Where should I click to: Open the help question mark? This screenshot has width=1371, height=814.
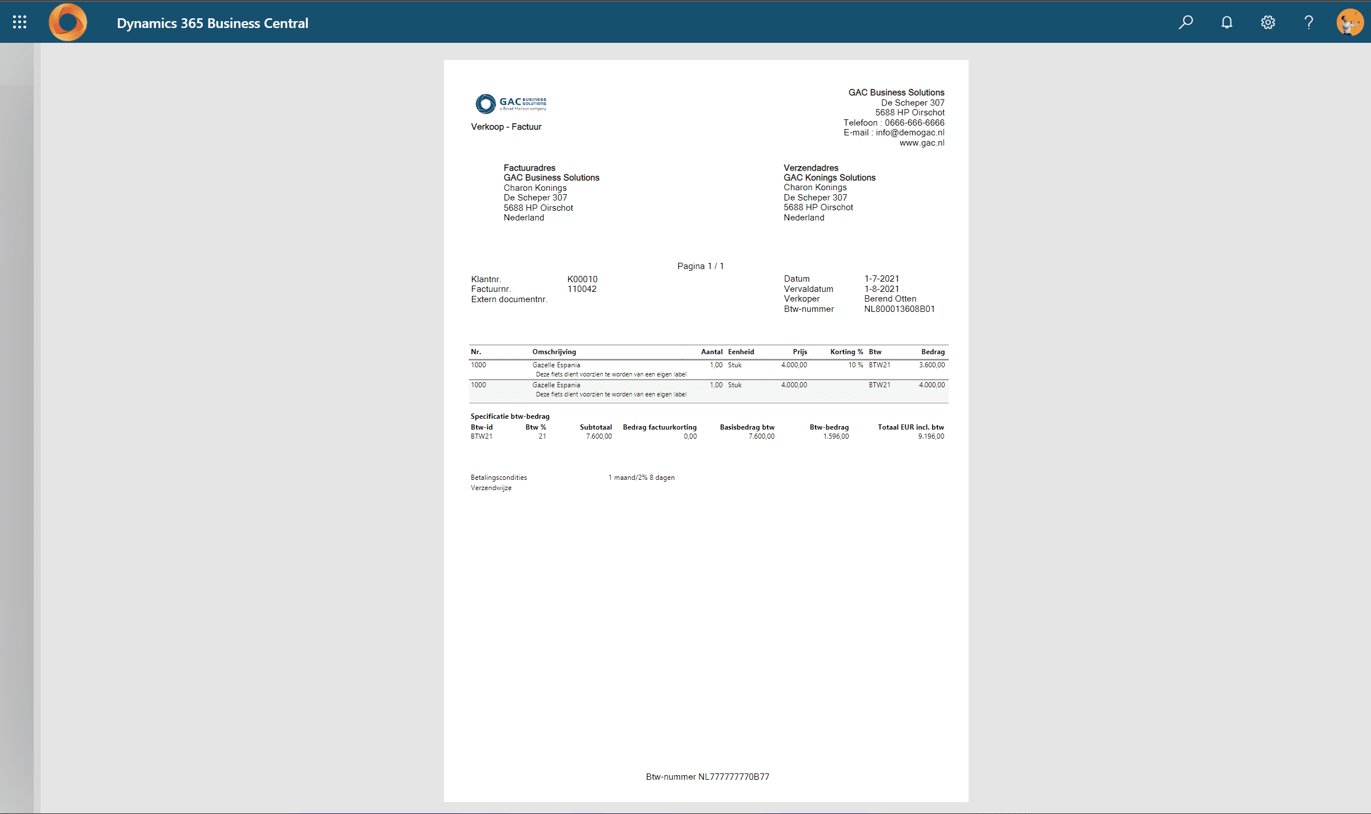point(1308,22)
